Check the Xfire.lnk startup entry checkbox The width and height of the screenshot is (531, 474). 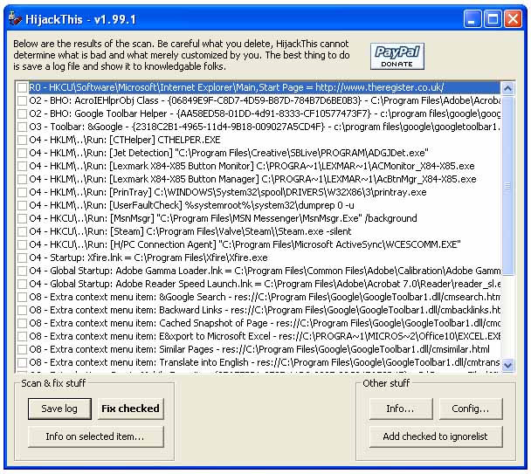pos(23,258)
